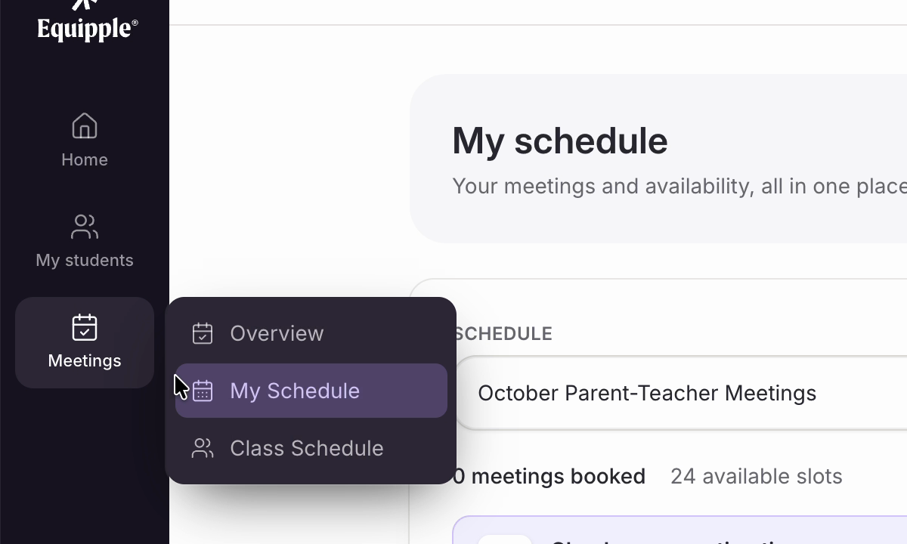
Task: Click the SCHEDULE field label
Action: pos(503,334)
